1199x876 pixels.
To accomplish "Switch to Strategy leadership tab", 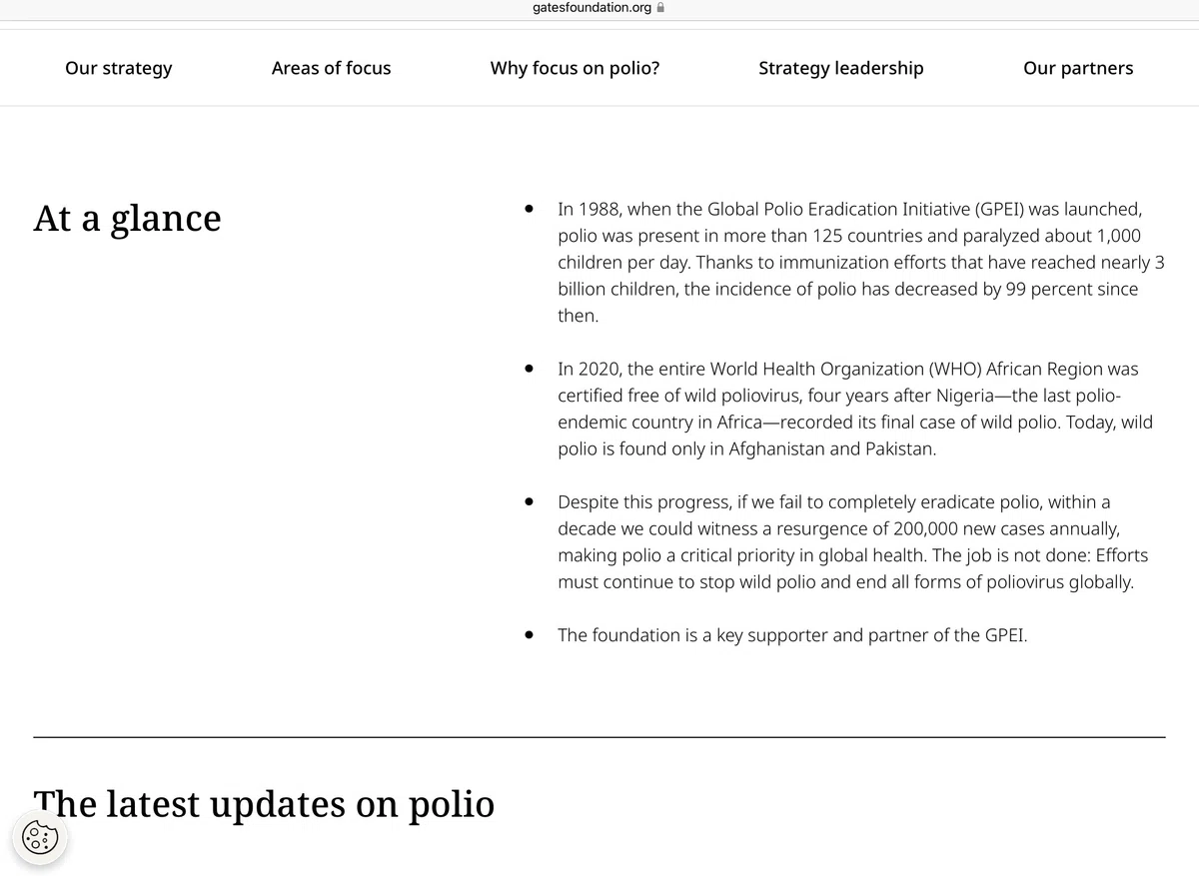I will (841, 68).
